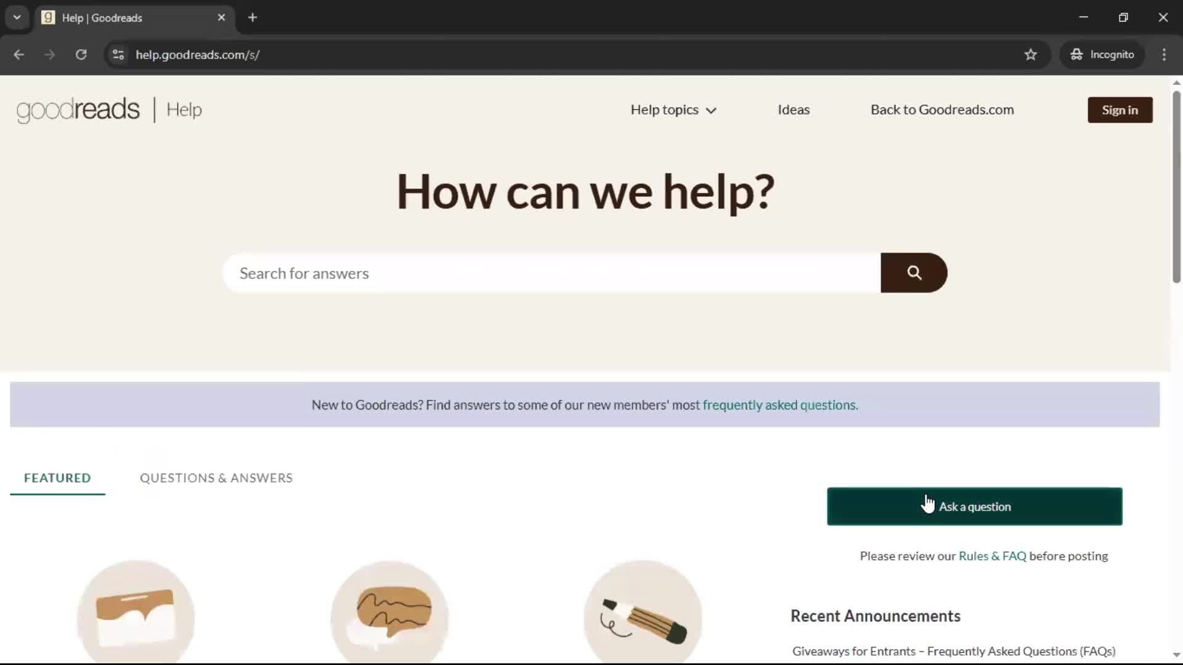
Task: Open Chrome three-dot menu
Action: click(x=1164, y=55)
